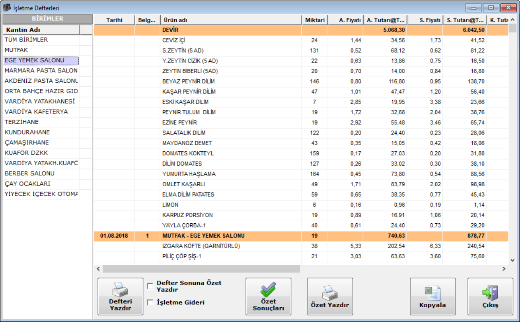Viewport: 520px width, 322px height.
Task: Click the spreadsheet Kopyala icon
Action: (x=432, y=293)
